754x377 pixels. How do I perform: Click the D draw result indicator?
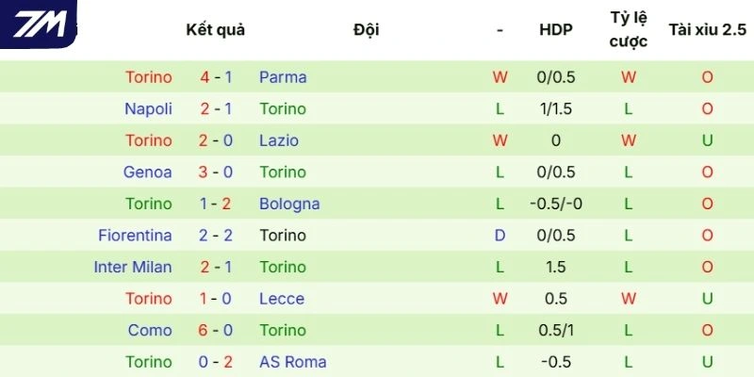pyautogui.click(x=500, y=236)
